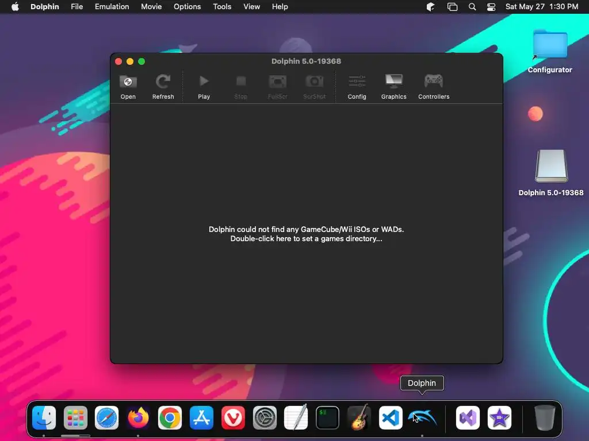The height and width of the screenshot is (441, 589).
Task: Open Terminal from the Dock
Action: pos(327,417)
